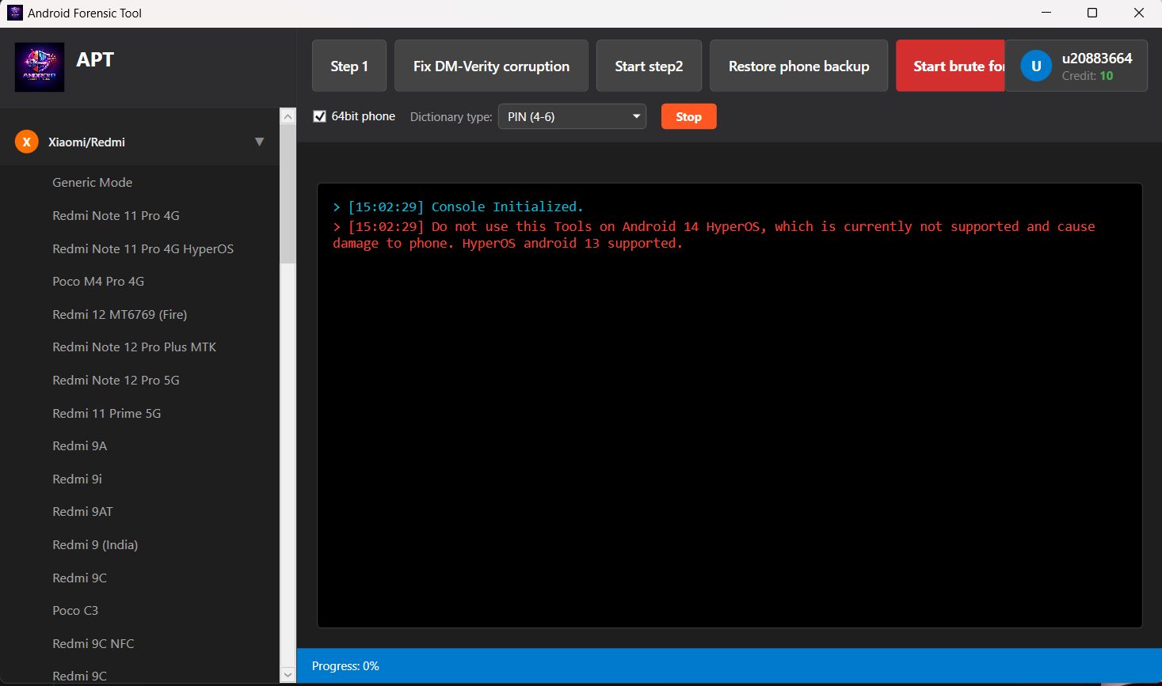Image resolution: width=1162 pixels, height=686 pixels.
Task: Click the red Start brute force button
Action: click(x=951, y=66)
